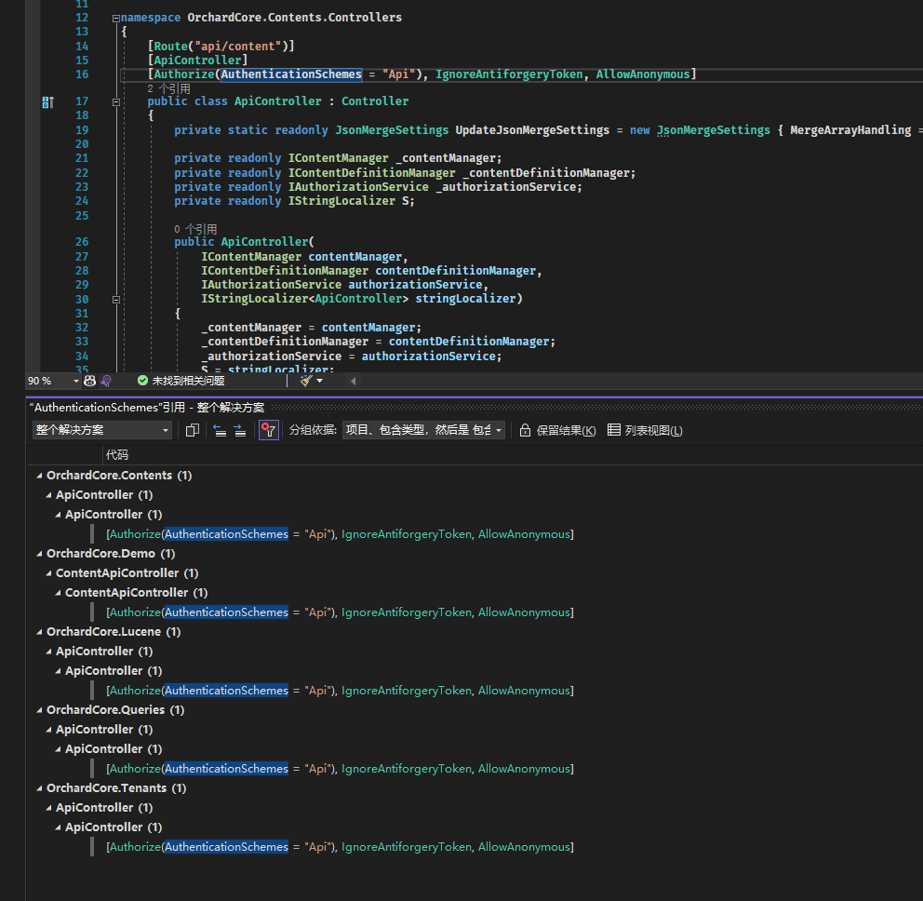This screenshot has width=923, height=901.
Task: Click Controller base class on line 17
Action: pyautogui.click(x=375, y=101)
